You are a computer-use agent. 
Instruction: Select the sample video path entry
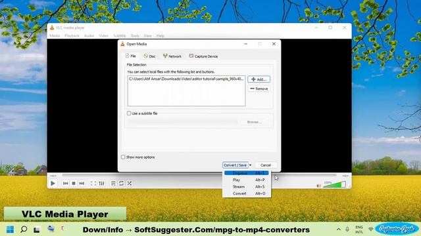pos(186,79)
